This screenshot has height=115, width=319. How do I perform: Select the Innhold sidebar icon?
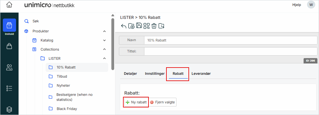click(x=9, y=25)
